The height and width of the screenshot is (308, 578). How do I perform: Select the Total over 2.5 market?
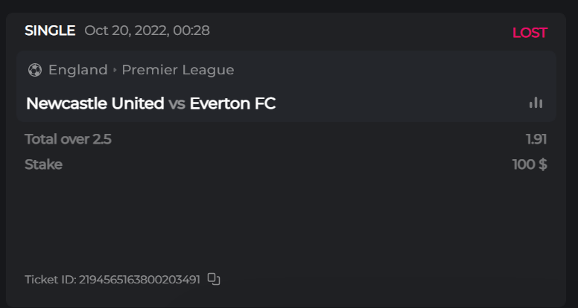(x=68, y=138)
